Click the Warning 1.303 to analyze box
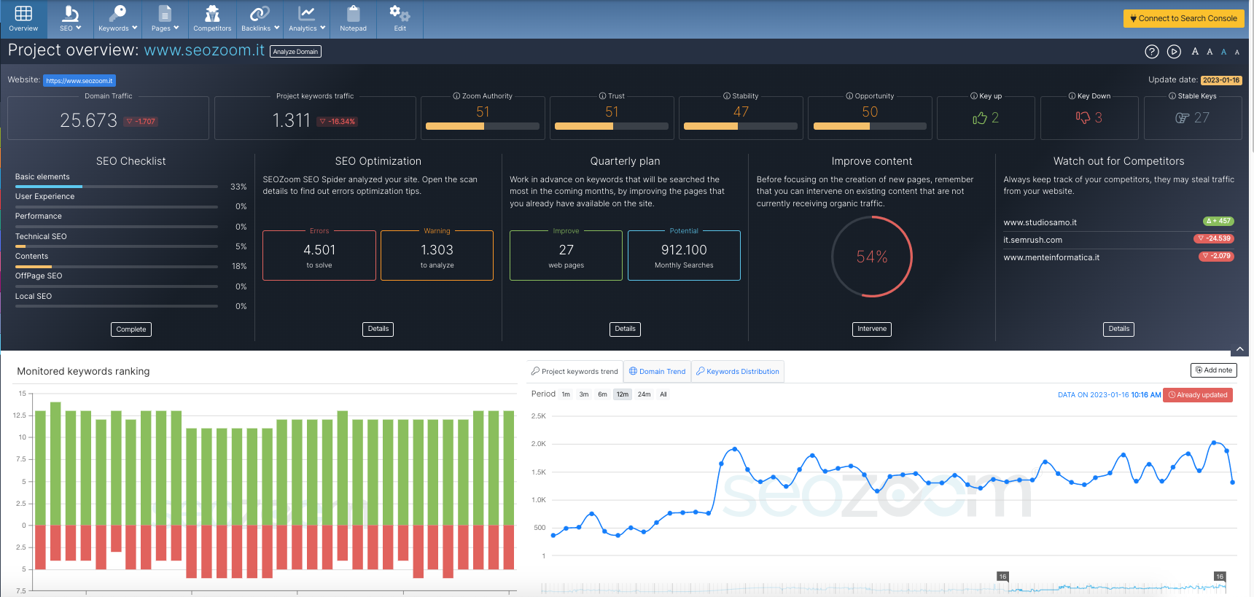The width and height of the screenshot is (1254, 597). pos(437,255)
